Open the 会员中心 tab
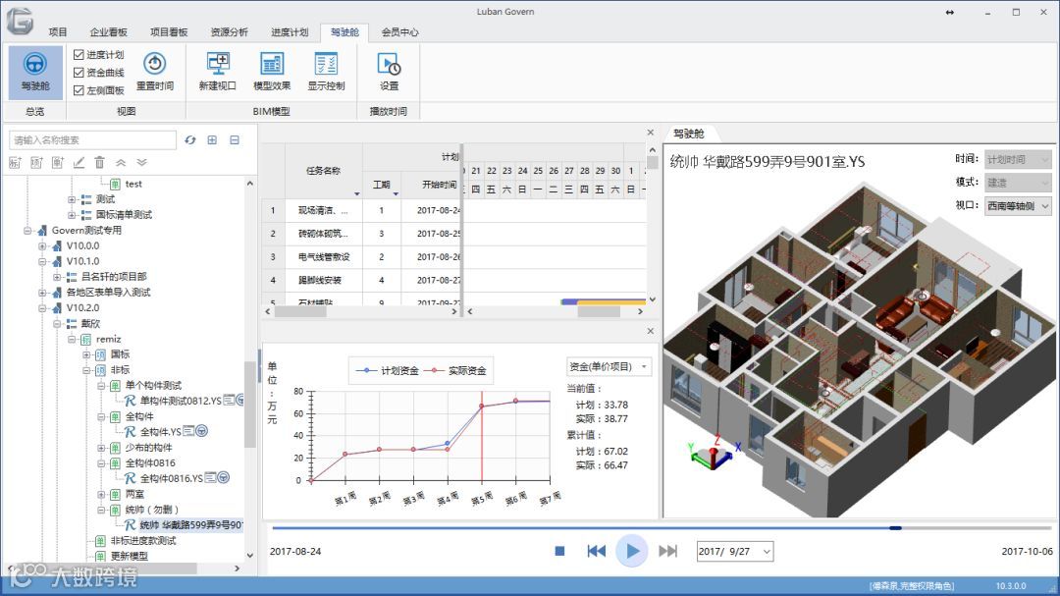 tap(400, 31)
